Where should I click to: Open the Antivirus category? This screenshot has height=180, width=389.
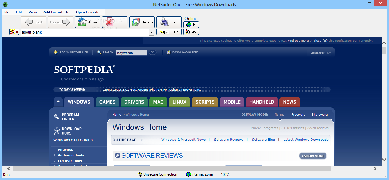(x=66, y=150)
